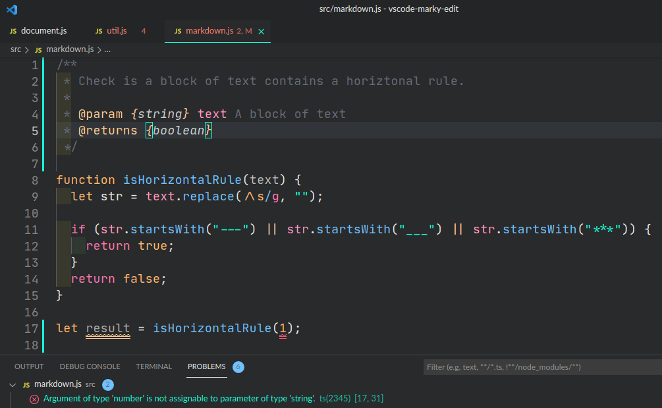The width and height of the screenshot is (662, 408).
Task: Collapse the markdown.js entry in the Problems panel
Action: pyautogui.click(x=11, y=384)
